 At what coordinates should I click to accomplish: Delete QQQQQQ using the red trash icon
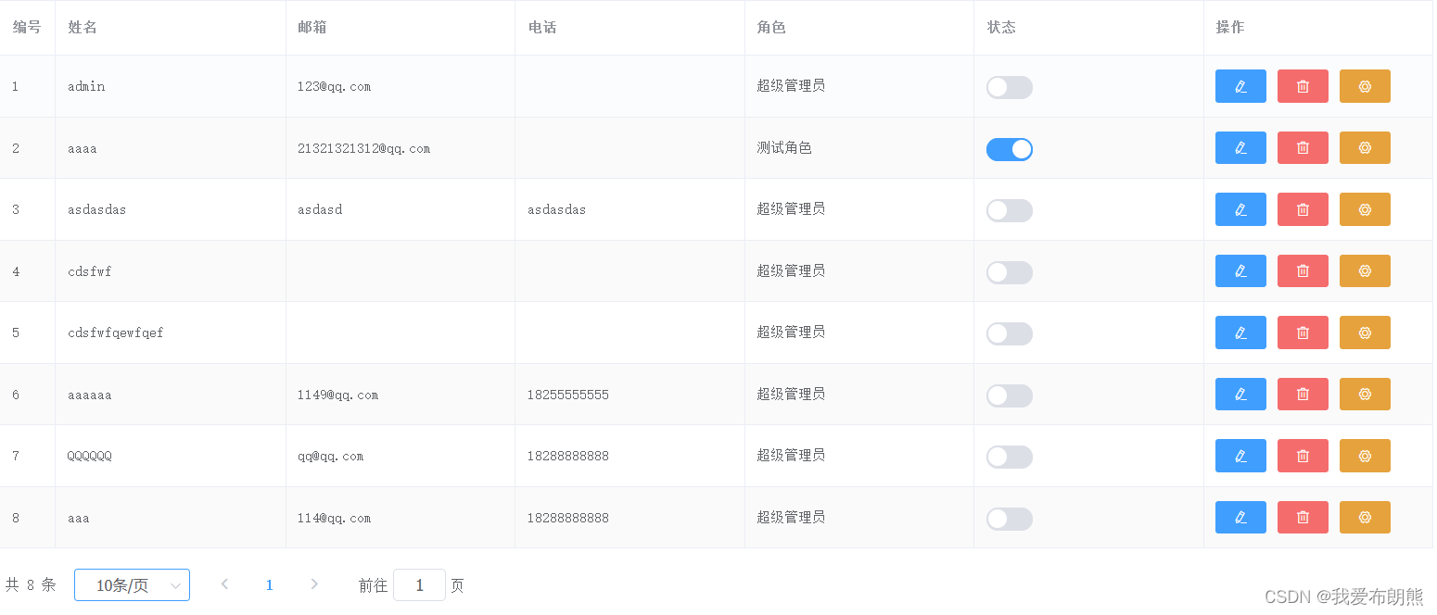pyautogui.click(x=1303, y=456)
